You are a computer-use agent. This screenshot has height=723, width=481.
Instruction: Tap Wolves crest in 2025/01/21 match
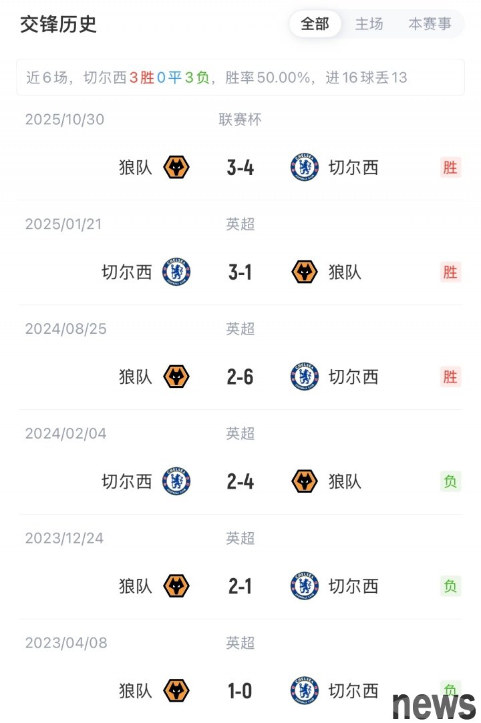(305, 272)
